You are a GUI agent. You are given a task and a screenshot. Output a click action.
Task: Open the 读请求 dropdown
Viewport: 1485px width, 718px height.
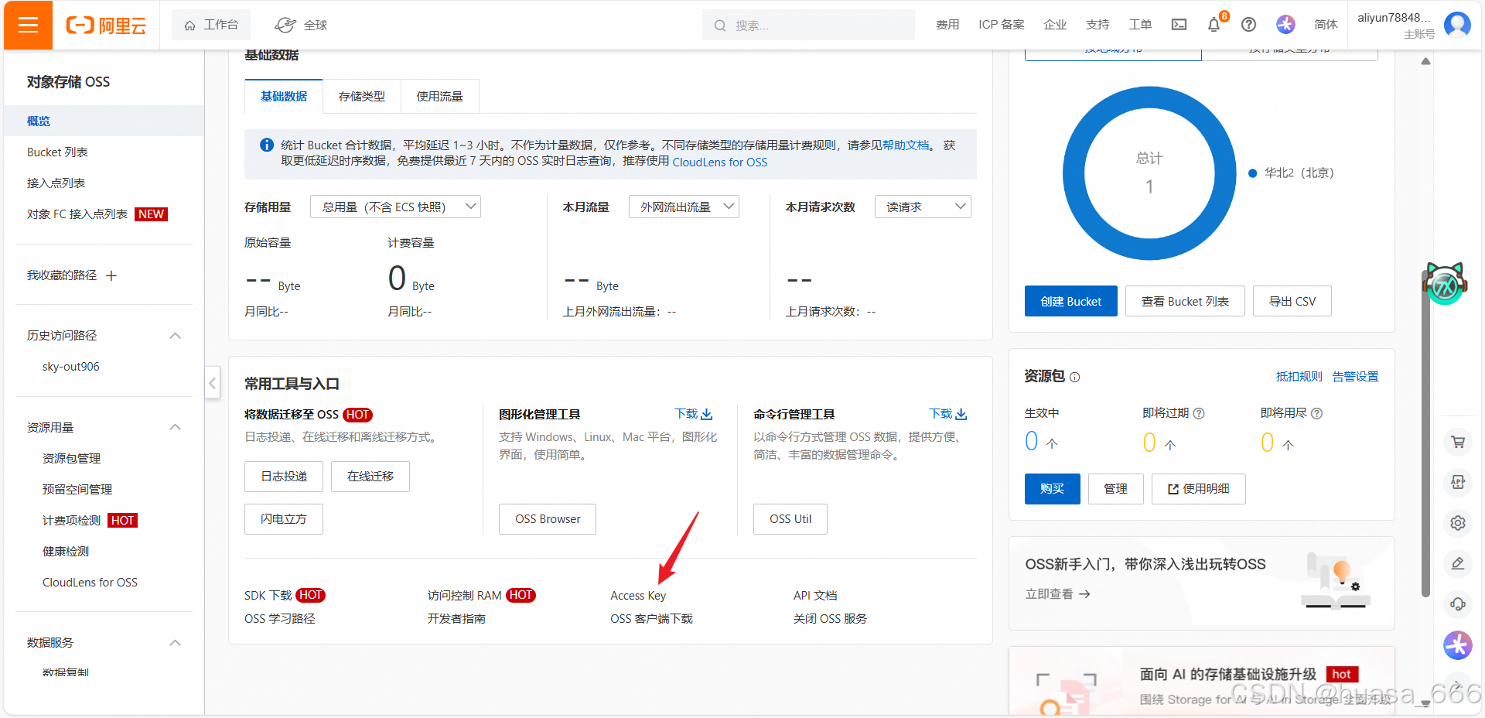[x=923, y=207]
